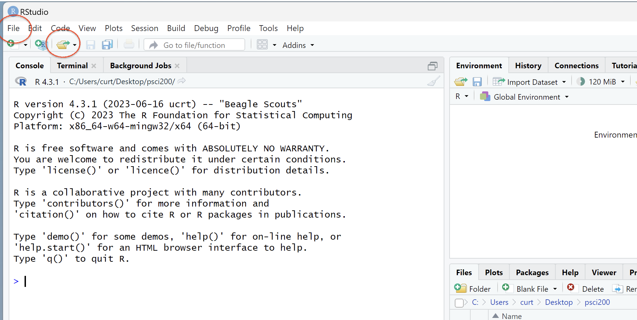Click the Save workspace disk icon

477,82
